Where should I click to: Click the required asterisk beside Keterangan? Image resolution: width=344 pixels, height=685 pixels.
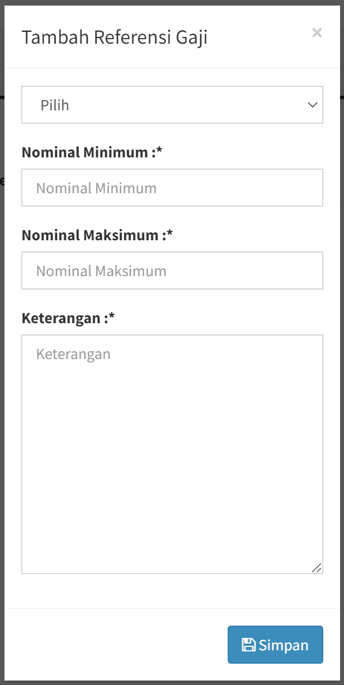112,317
